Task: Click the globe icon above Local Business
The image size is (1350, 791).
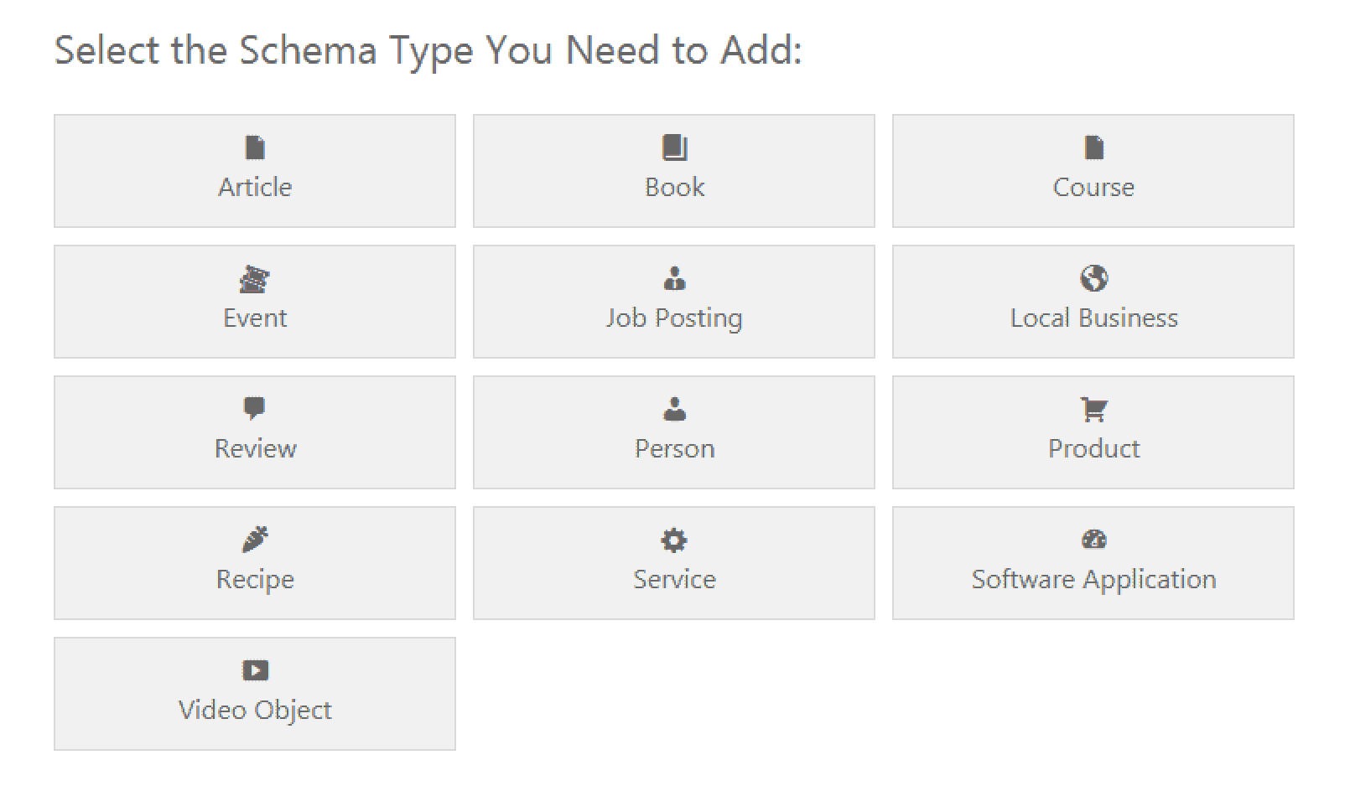Action: pyautogui.click(x=1093, y=278)
